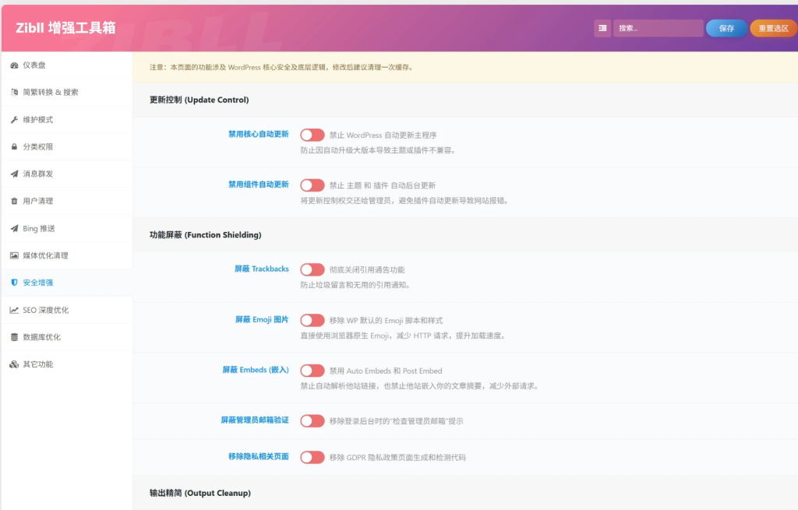Click the trash icon for 用户清理
This screenshot has width=798, height=510.
click(x=14, y=201)
